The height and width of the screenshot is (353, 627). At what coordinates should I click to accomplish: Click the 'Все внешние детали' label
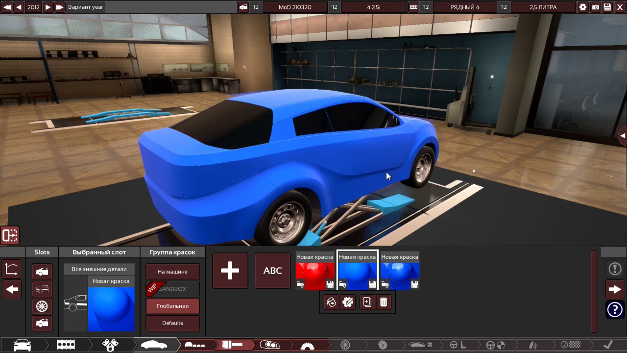click(99, 269)
